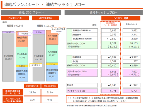Click the 連結キャッシュフロー gray header
This screenshot has width=146, height=107.
pyautogui.click(x=104, y=13)
